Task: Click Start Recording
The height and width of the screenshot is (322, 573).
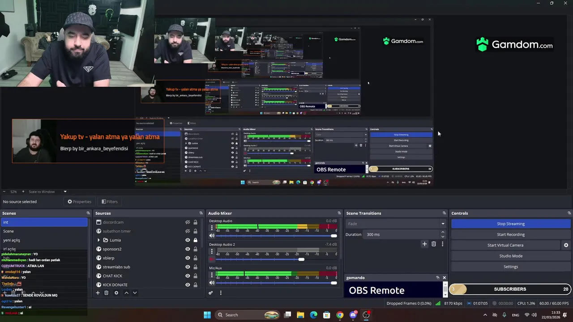Action: pos(511,234)
